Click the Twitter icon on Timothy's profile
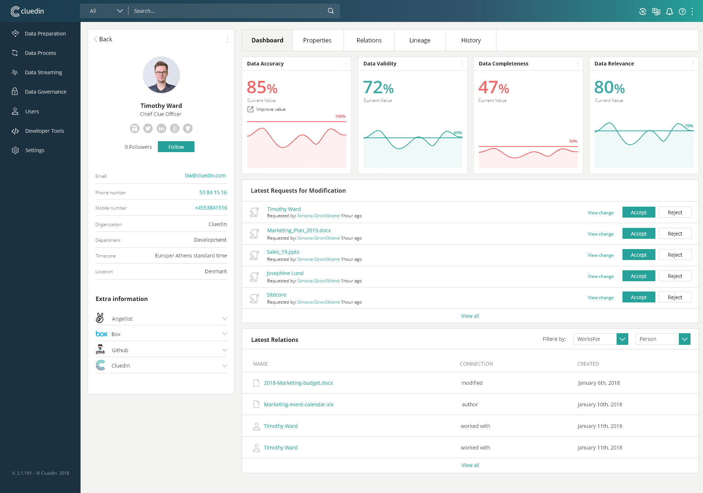Image resolution: width=703 pixels, height=493 pixels. (x=148, y=128)
